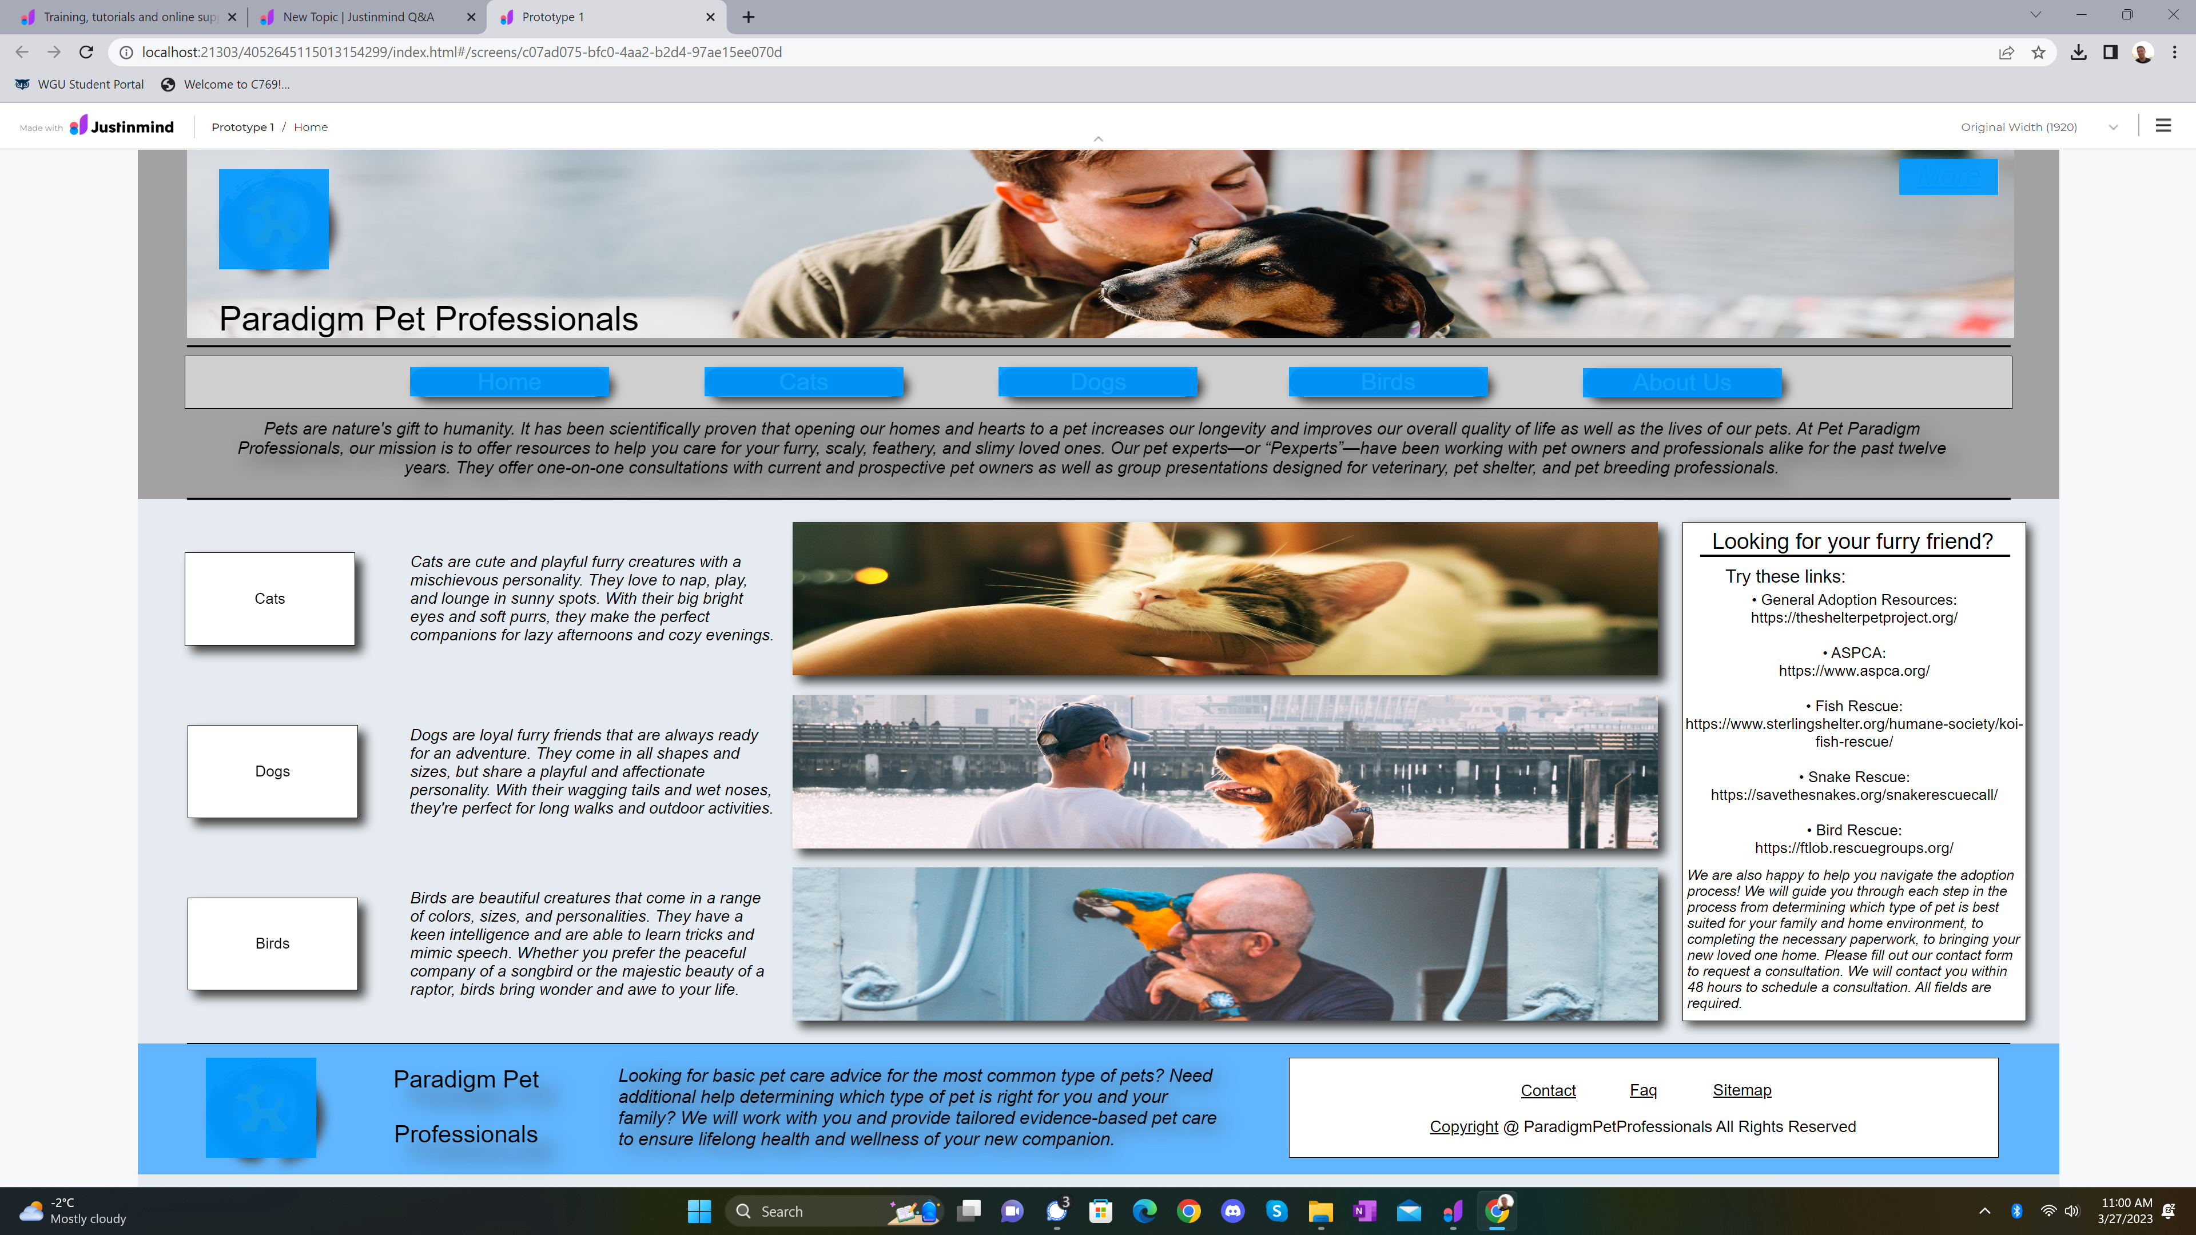Open Discord from the taskbar
Image resolution: width=2196 pixels, height=1235 pixels.
[1233, 1211]
